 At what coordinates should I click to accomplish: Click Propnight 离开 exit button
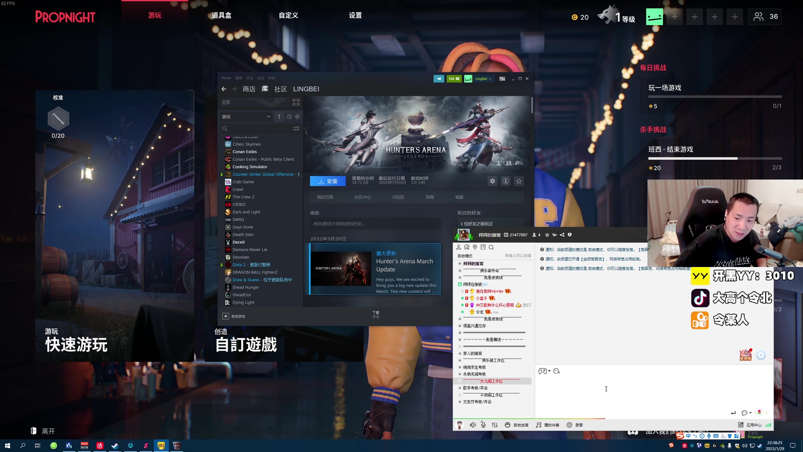(x=43, y=431)
